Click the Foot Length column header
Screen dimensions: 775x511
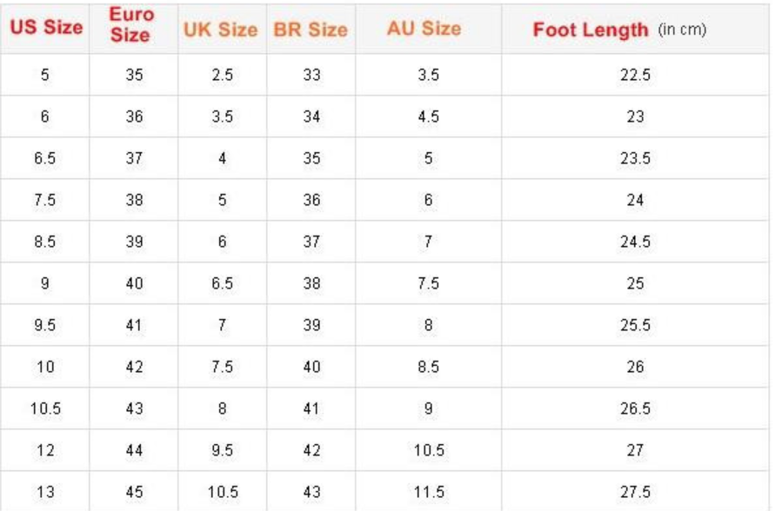(618, 30)
